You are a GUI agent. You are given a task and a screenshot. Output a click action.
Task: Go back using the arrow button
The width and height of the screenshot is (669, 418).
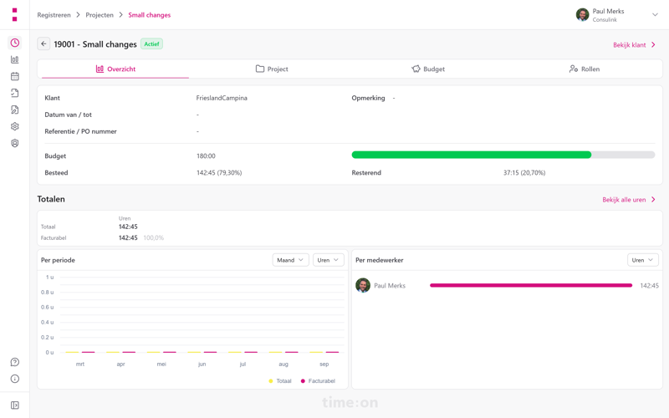pyautogui.click(x=43, y=44)
